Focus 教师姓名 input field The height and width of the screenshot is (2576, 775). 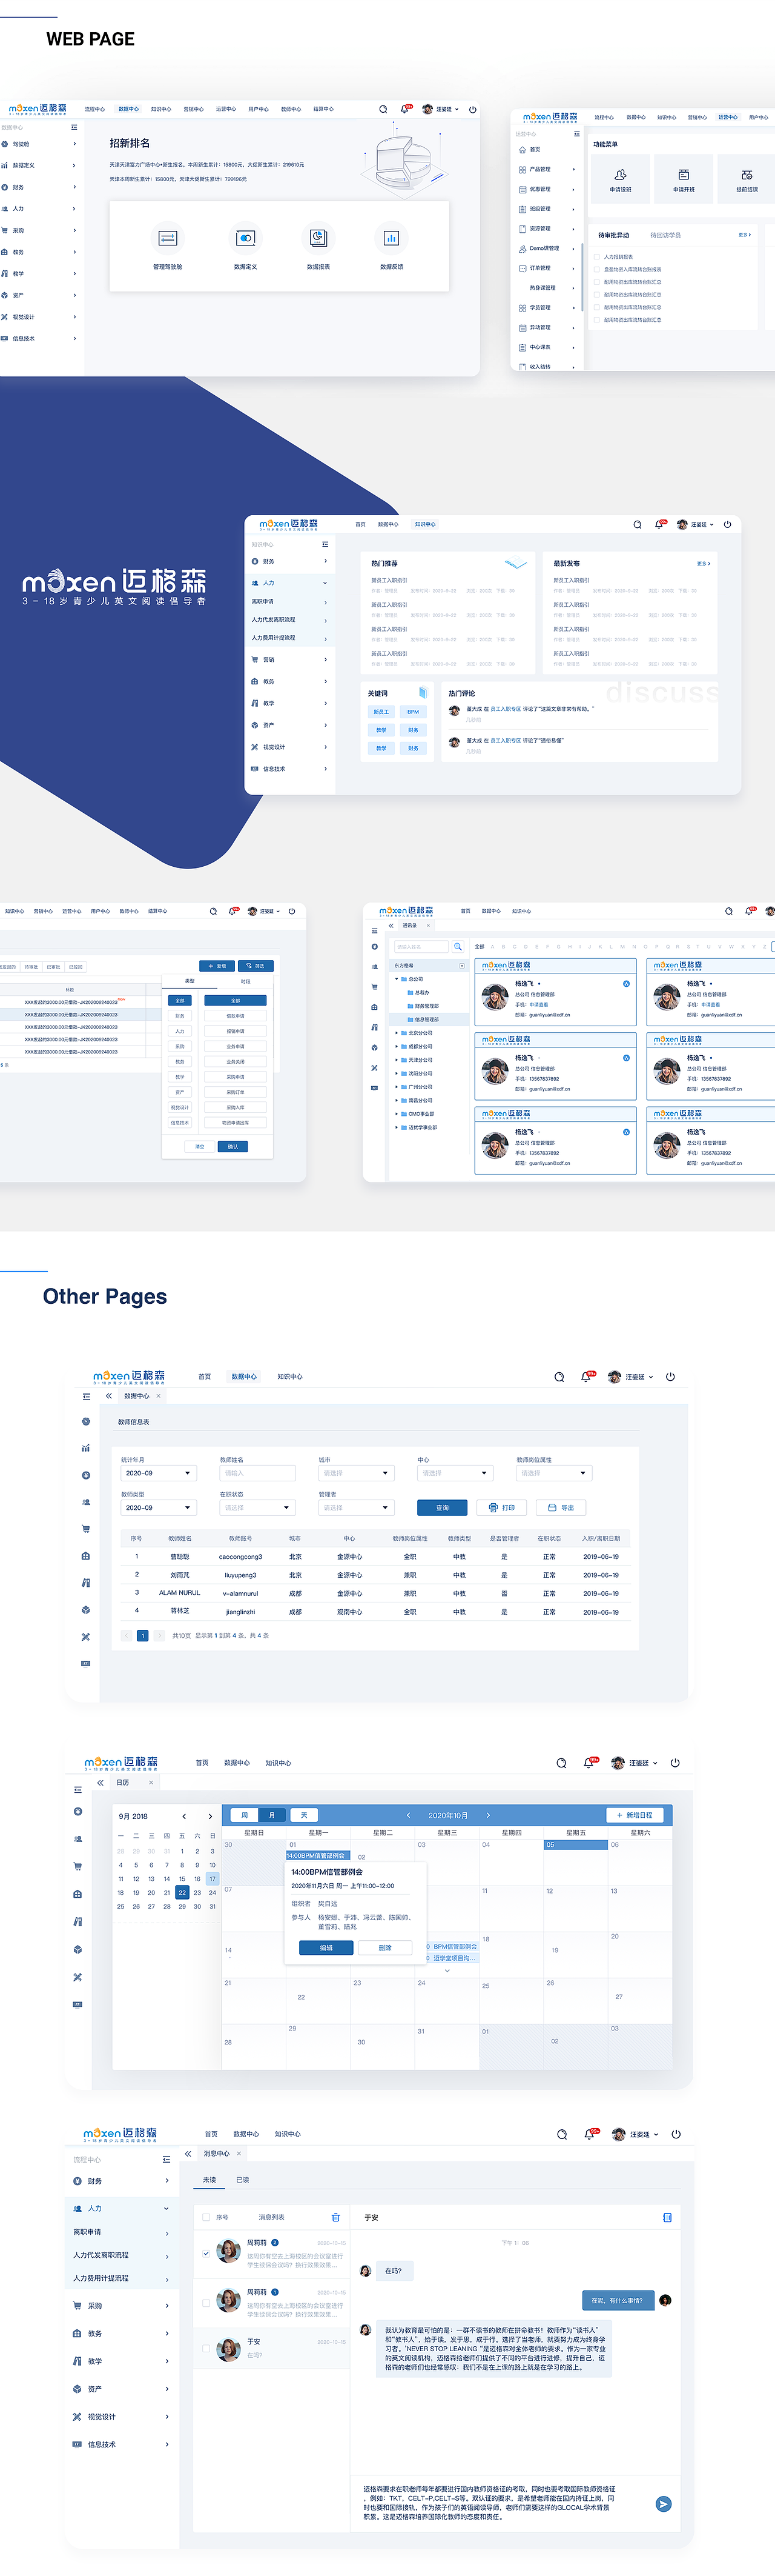(x=257, y=1473)
